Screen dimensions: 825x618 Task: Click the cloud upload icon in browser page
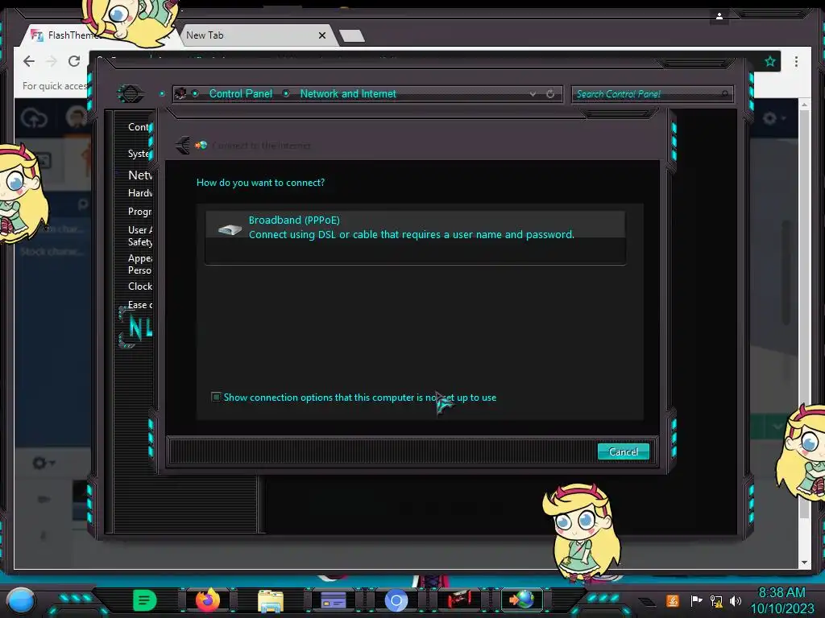34,117
